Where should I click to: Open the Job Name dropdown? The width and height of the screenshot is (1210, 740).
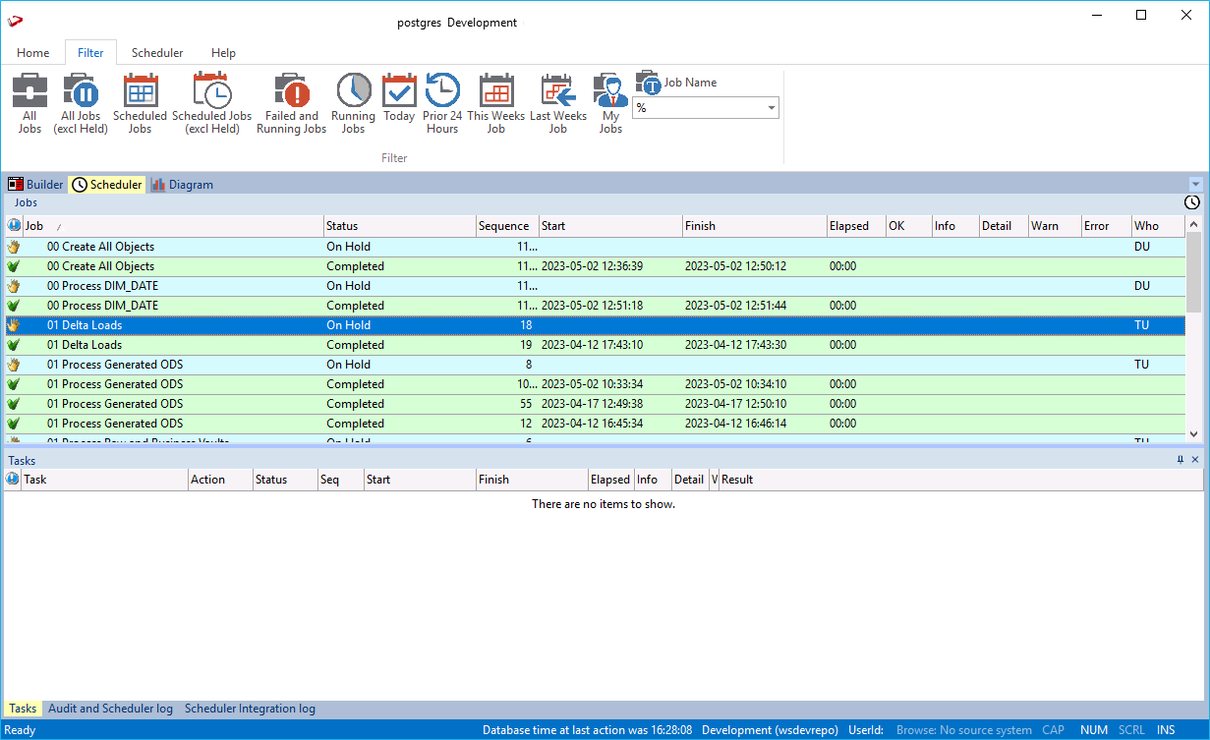point(771,107)
